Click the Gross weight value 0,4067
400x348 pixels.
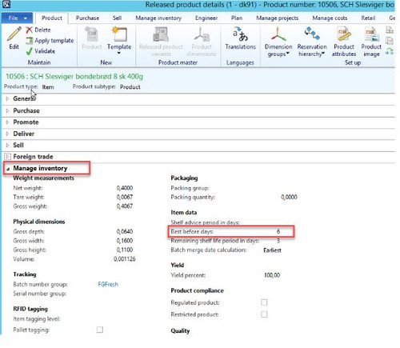point(125,206)
